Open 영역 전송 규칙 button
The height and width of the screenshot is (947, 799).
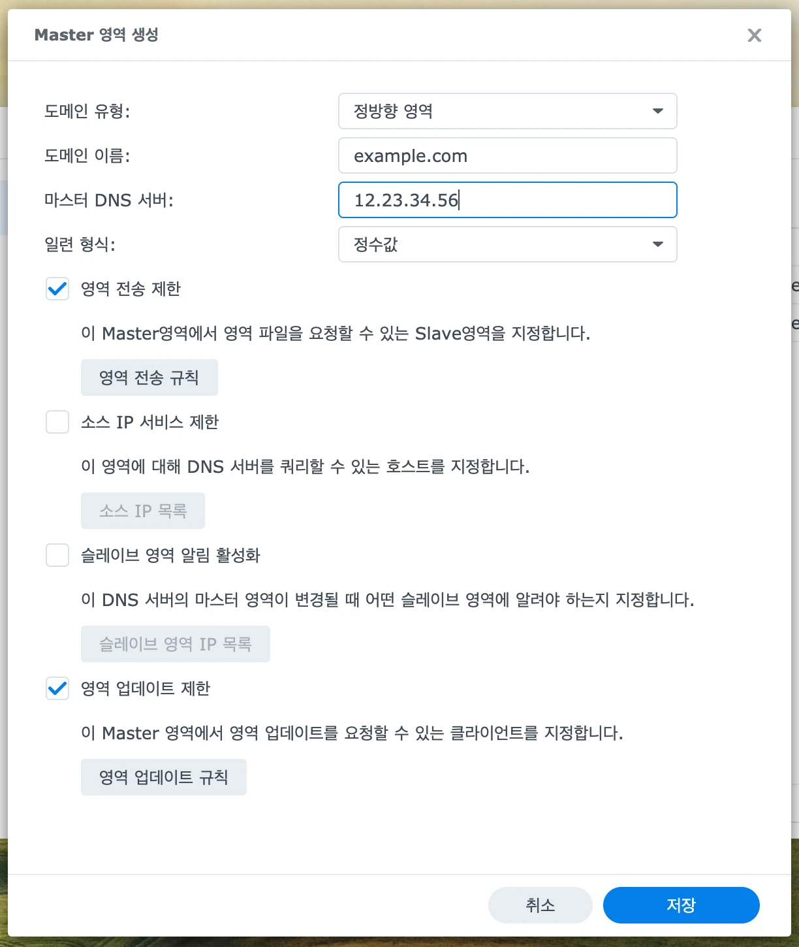coord(149,377)
